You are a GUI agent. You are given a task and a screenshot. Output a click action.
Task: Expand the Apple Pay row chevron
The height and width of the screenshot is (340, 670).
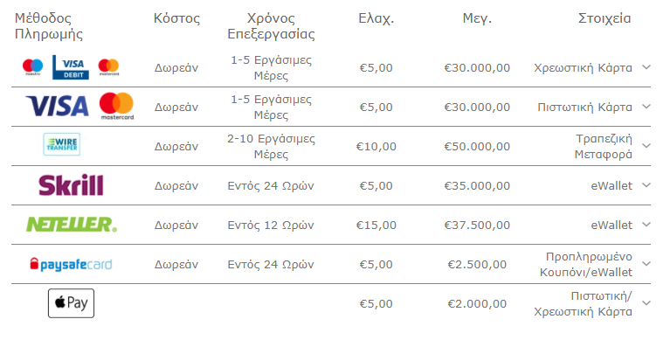point(646,303)
